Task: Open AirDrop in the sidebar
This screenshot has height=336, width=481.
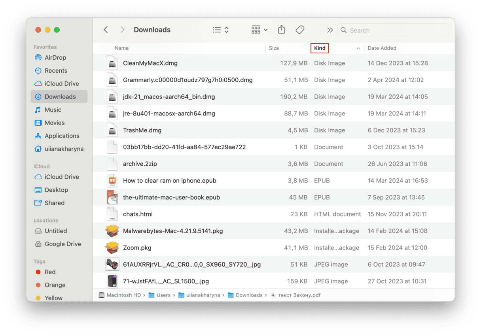Action: click(x=55, y=57)
